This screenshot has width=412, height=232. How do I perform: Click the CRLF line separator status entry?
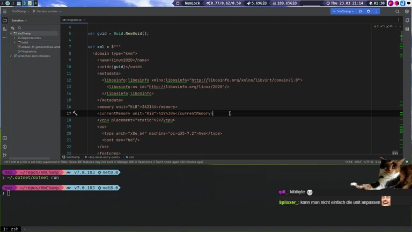pyautogui.click(x=358, y=162)
